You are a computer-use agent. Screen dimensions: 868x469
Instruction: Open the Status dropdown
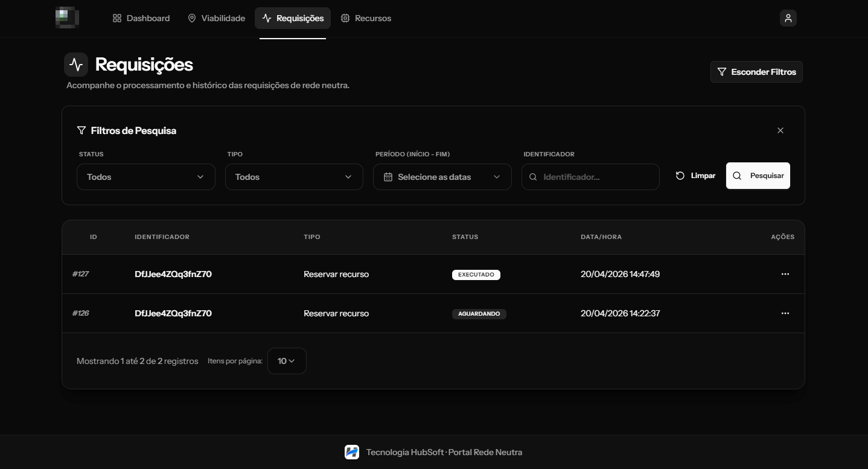tap(146, 177)
